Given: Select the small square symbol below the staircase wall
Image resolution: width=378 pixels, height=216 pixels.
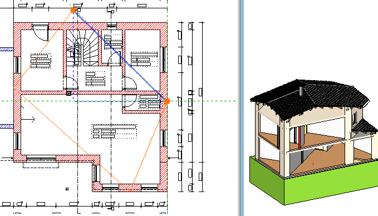Looking at the screenshot, I should (x=68, y=94).
